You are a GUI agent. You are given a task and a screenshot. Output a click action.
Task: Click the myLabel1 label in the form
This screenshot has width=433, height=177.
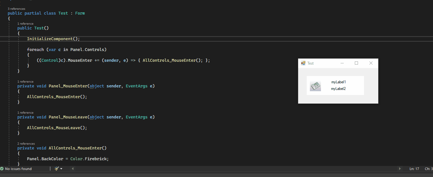pyautogui.click(x=339, y=82)
